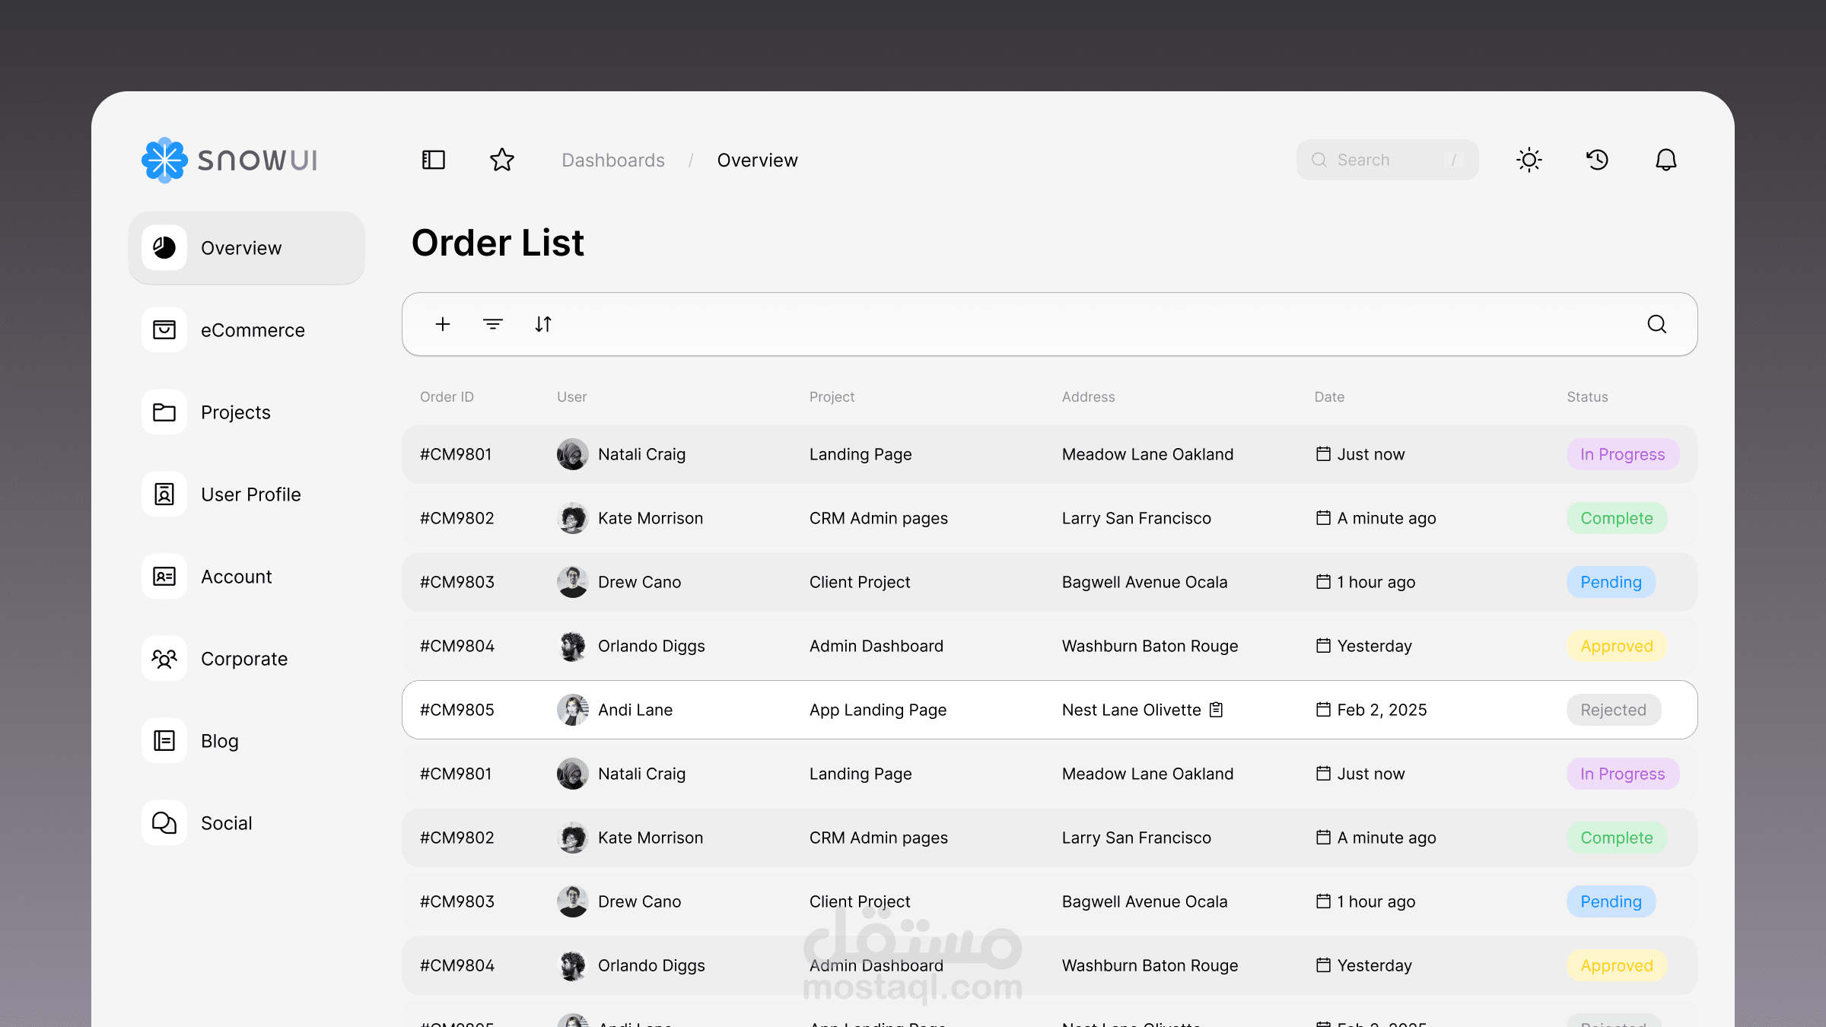
Task: Select the Blog article icon
Action: [x=164, y=741]
